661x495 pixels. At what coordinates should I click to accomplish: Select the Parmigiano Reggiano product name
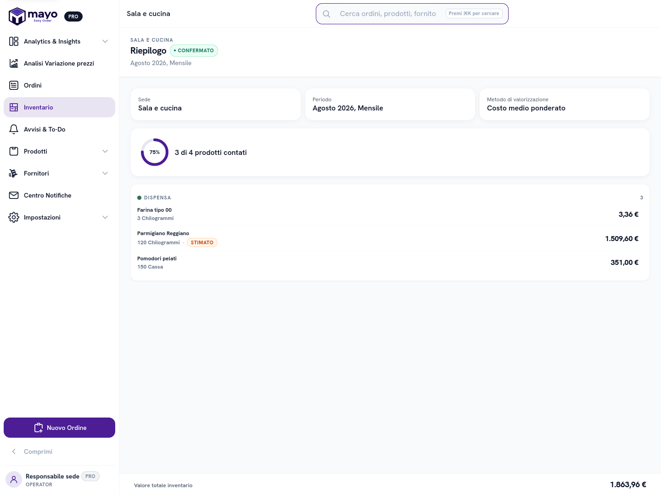(x=163, y=233)
